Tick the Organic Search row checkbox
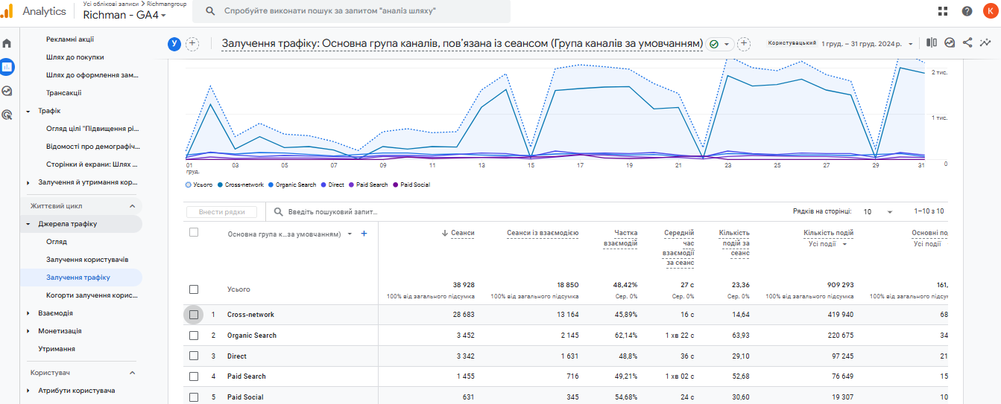Viewport: 1001px width, 404px height. [194, 336]
